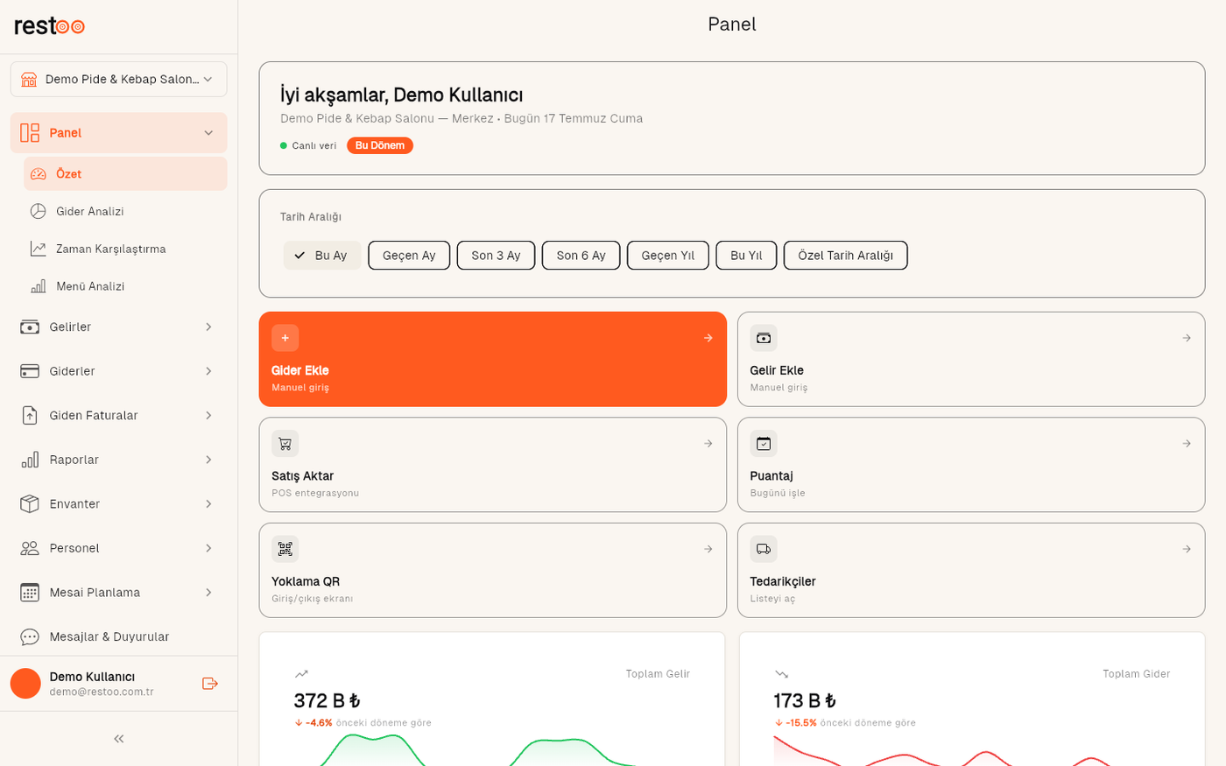Click the Giden Faturalar document icon
The width and height of the screenshot is (1226, 766).
30,416
